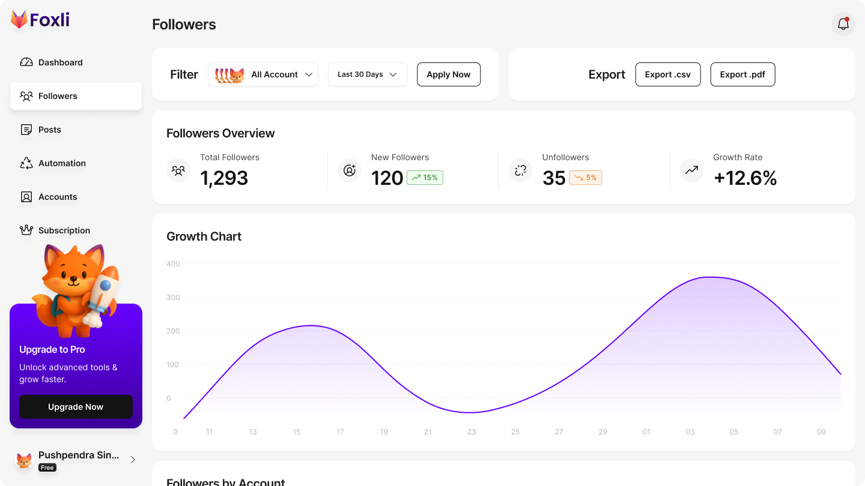The width and height of the screenshot is (865, 486).
Task: Click the Foxli logo
Action: point(40,20)
